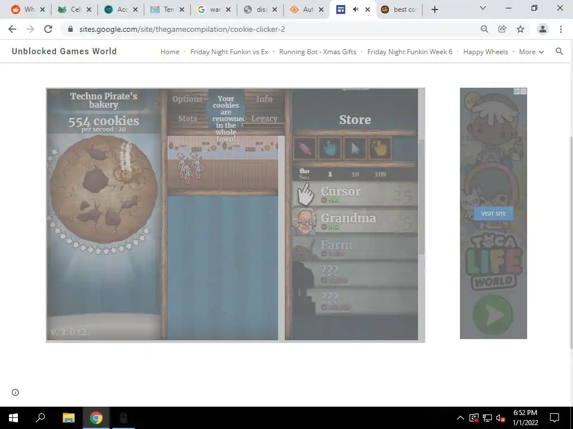Bookmark this page with the star

pyautogui.click(x=520, y=29)
